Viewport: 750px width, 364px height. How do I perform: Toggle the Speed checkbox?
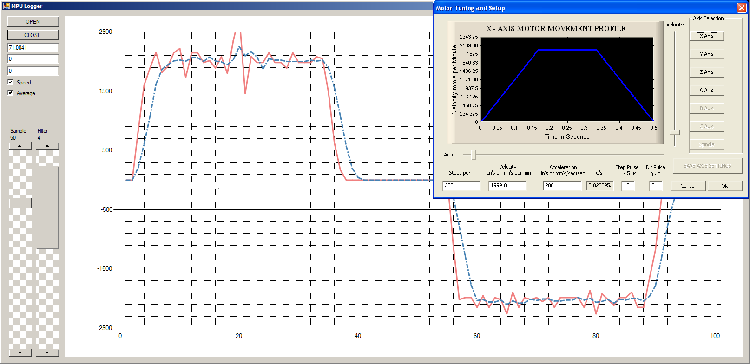(x=11, y=82)
